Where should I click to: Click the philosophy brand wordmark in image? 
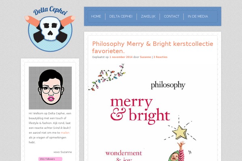pos(168,85)
